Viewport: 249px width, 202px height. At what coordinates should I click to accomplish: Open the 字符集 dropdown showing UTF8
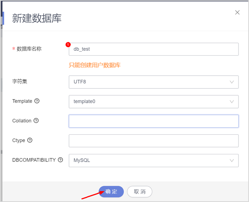148,82
